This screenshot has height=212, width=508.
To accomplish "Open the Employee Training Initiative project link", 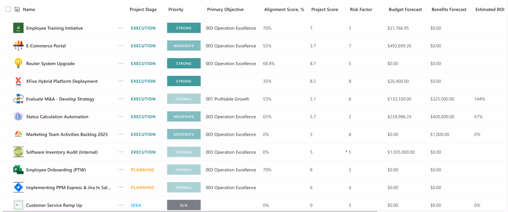I will click(x=54, y=28).
